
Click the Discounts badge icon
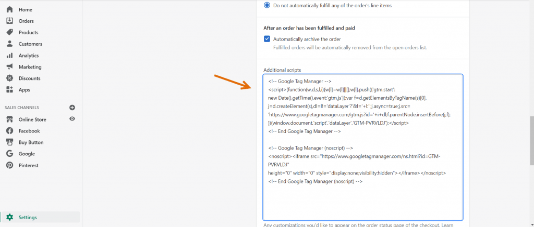tap(9, 78)
